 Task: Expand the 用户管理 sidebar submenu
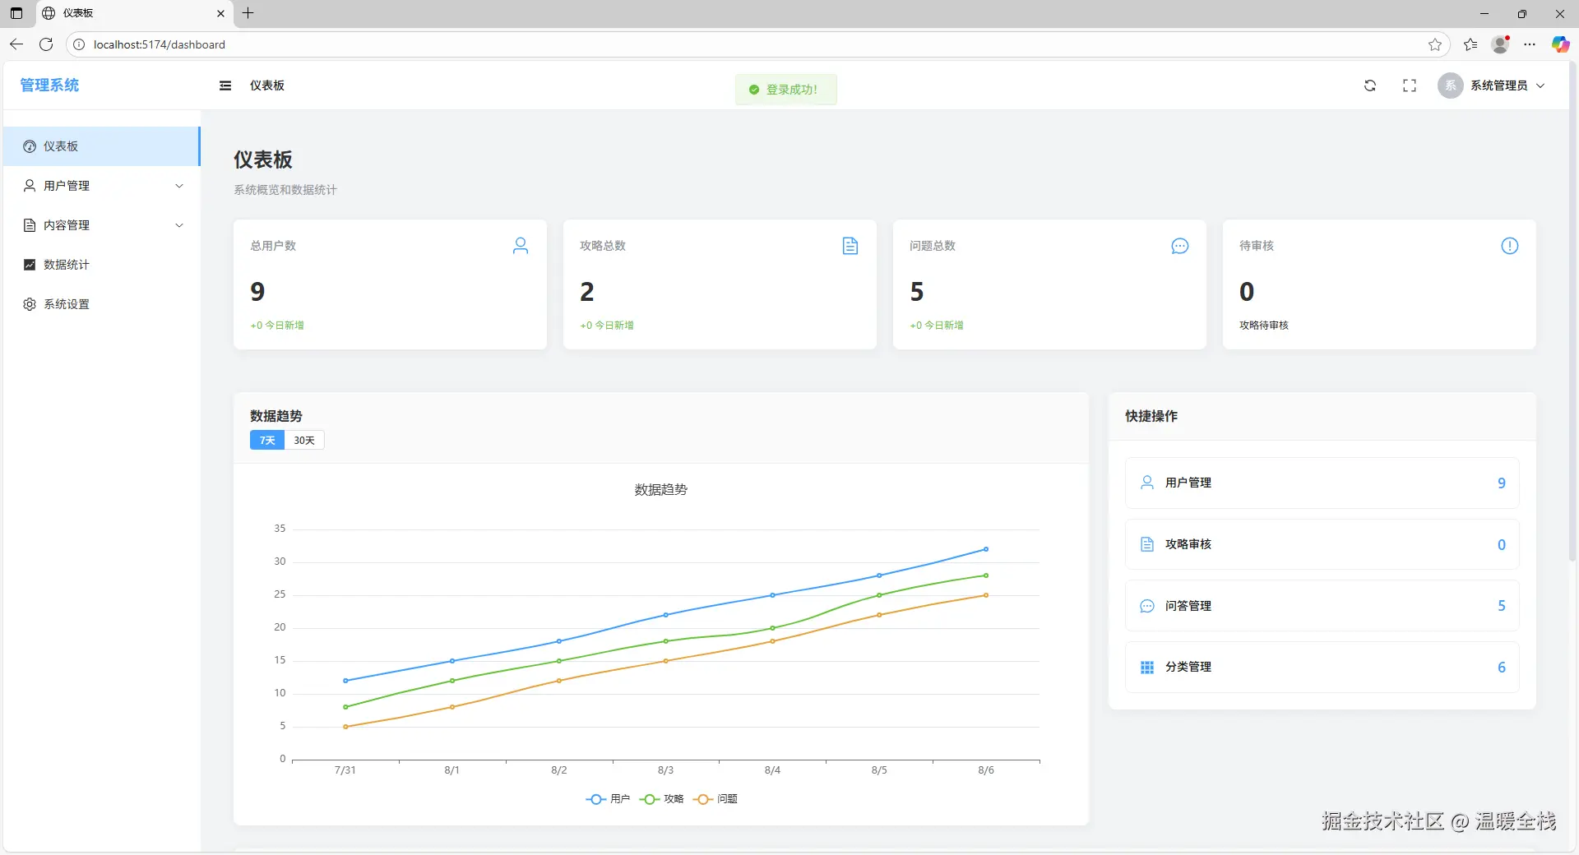[102, 186]
